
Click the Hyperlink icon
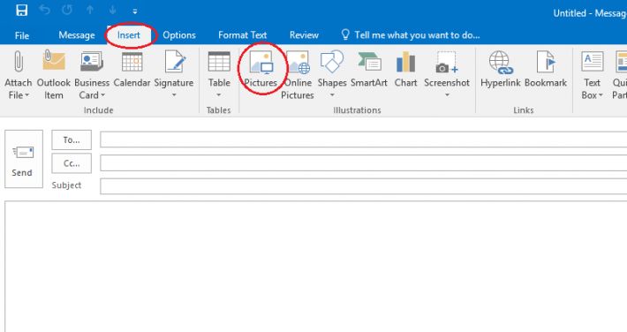(501, 64)
